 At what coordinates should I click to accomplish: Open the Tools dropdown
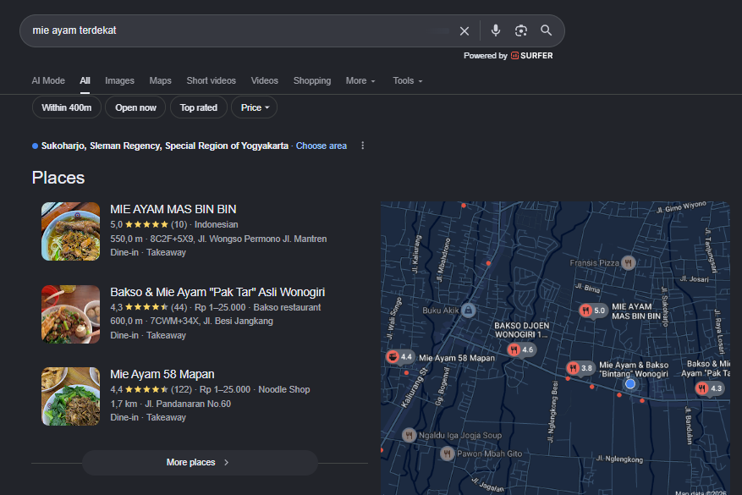[408, 81]
